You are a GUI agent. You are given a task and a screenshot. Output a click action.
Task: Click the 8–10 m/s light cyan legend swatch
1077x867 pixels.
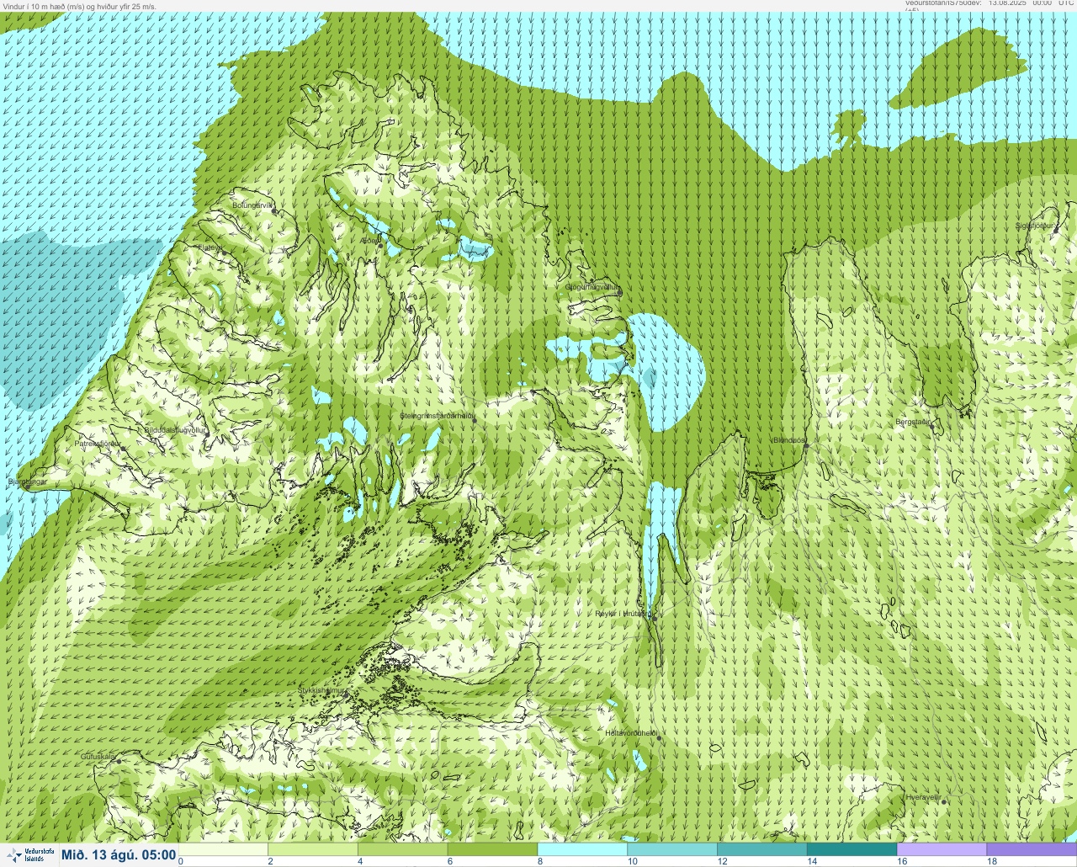[582, 849]
